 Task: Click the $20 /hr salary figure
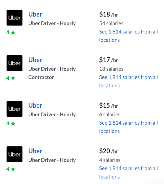point(109,151)
